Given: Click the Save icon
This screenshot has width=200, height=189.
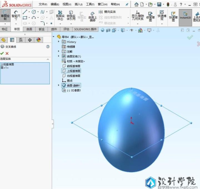Looking at the screenshot, I should click(159, 5).
